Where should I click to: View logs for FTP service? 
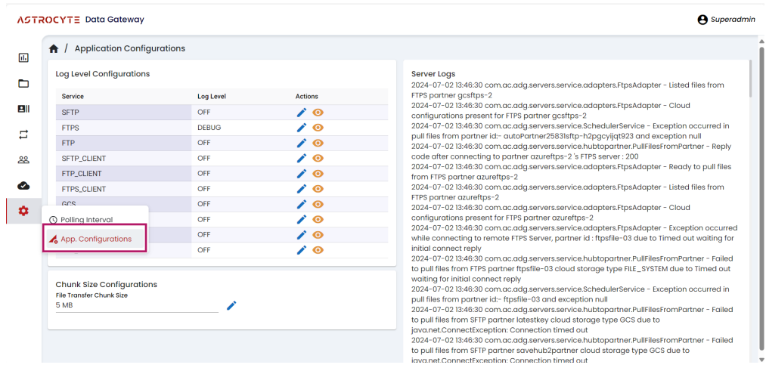point(318,143)
